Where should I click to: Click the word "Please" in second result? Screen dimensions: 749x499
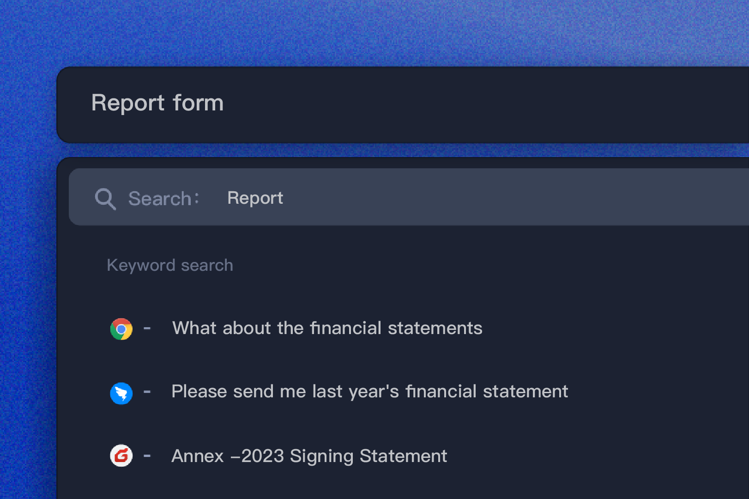[x=199, y=392]
